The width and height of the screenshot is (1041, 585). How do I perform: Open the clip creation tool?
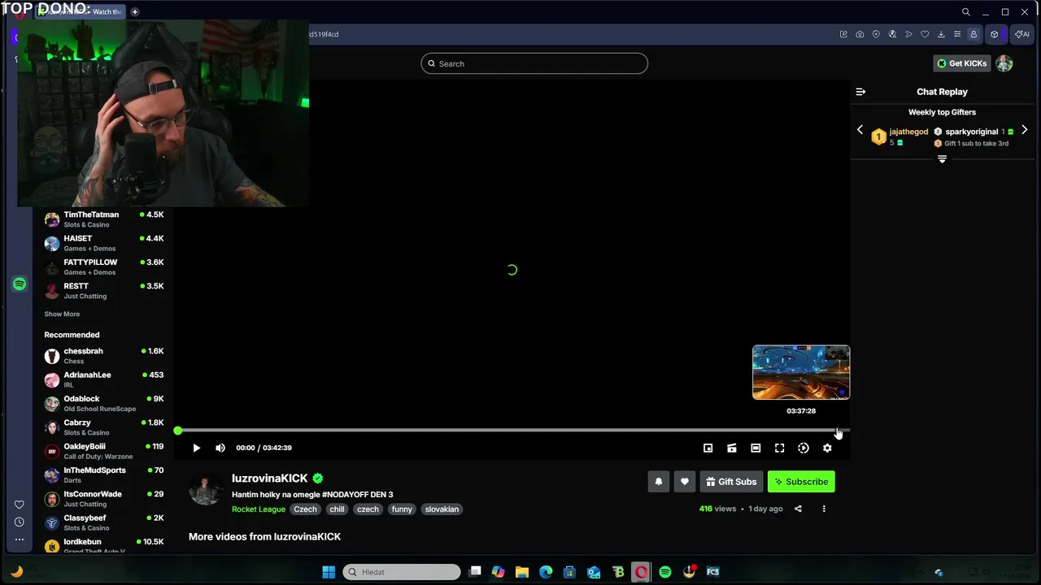[732, 448]
